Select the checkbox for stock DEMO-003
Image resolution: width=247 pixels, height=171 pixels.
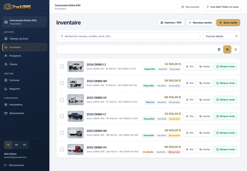[x=62, y=100]
